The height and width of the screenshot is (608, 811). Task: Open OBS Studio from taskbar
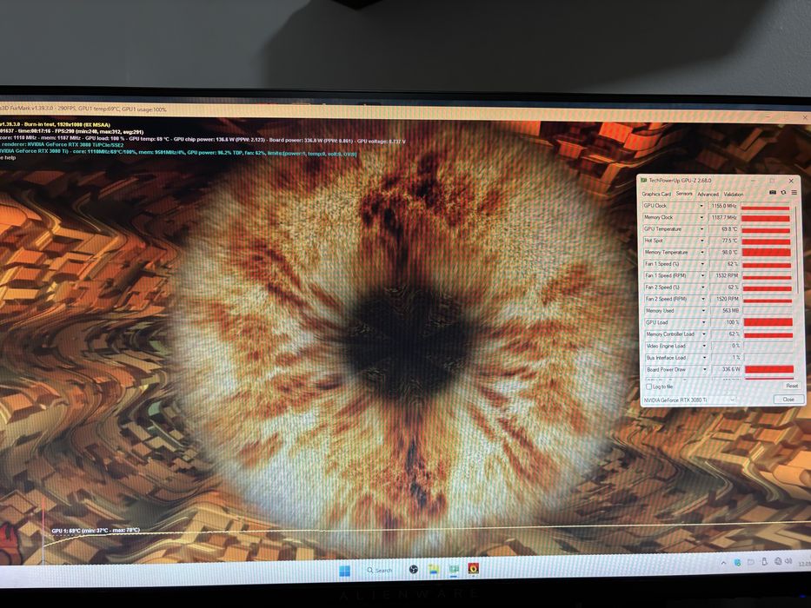point(413,570)
